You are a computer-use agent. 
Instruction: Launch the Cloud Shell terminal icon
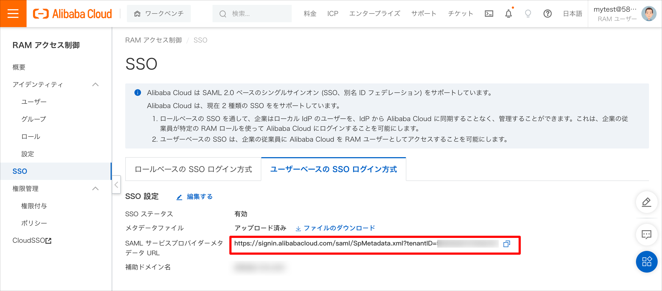tap(489, 14)
